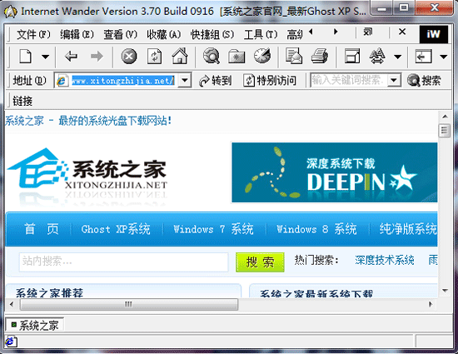
Task: Click the vertical scrollbar thumb
Action: click(445, 130)
